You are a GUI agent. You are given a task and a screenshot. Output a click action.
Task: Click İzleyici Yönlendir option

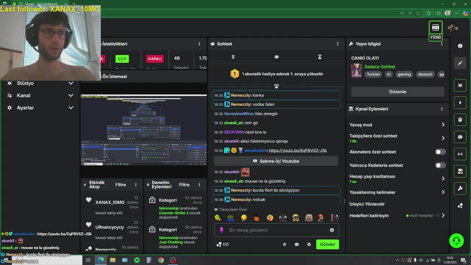[x=367, y=204]
